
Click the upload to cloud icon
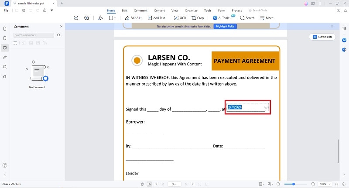click(339, 10)
